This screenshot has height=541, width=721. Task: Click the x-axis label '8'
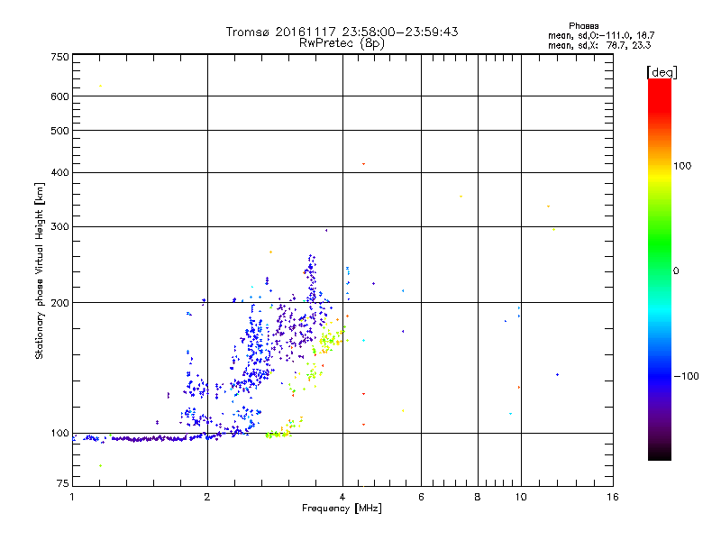478,497
